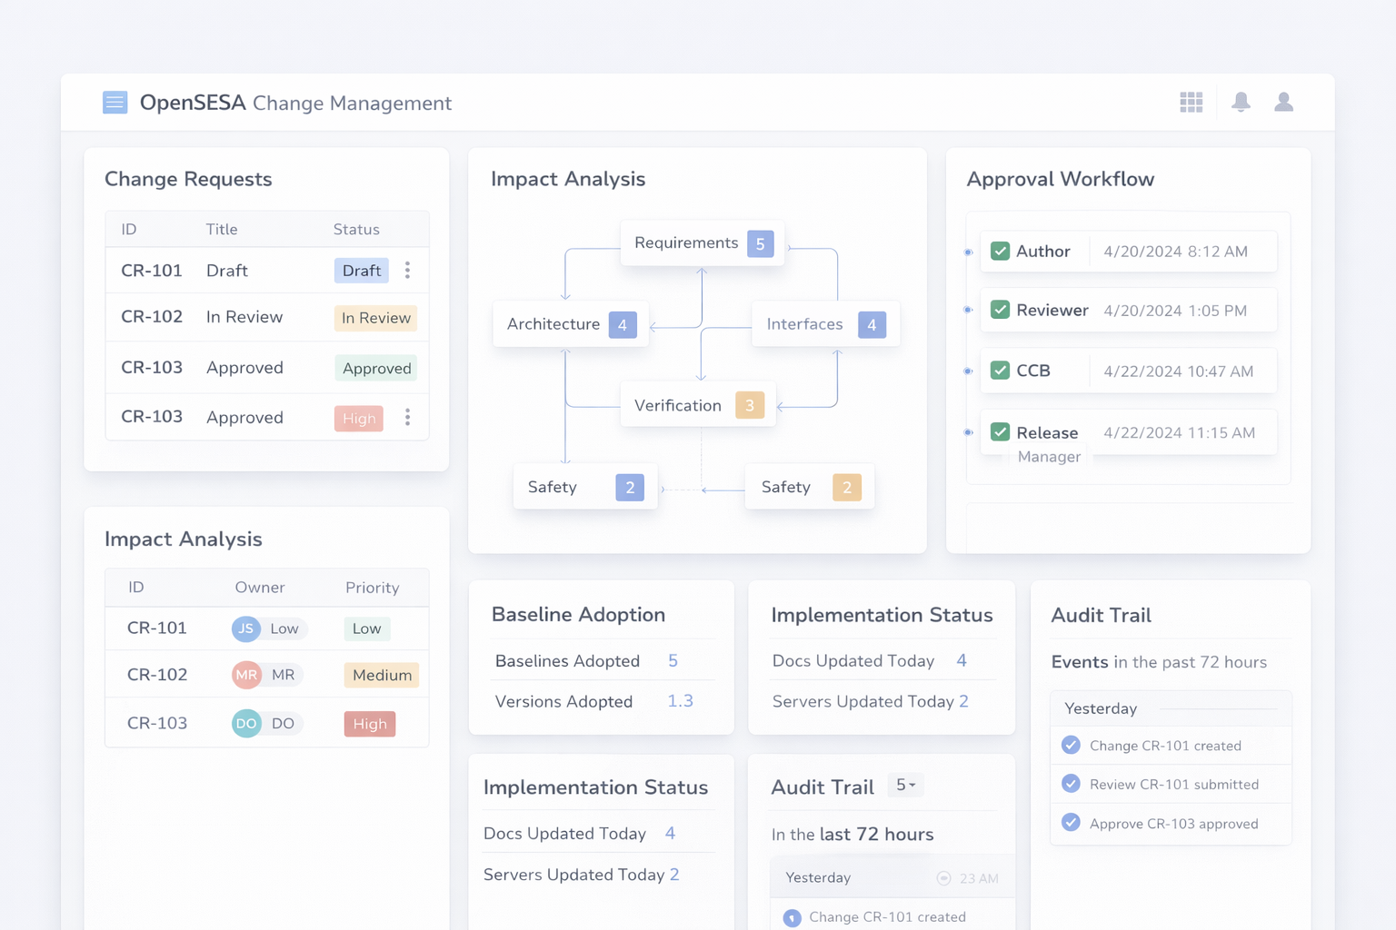
Task: Click the green Approved status tag
Action: pos(376,368)
